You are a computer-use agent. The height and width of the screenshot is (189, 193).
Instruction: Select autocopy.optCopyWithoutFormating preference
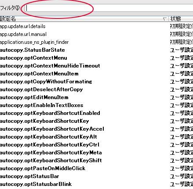pos(46,82)
